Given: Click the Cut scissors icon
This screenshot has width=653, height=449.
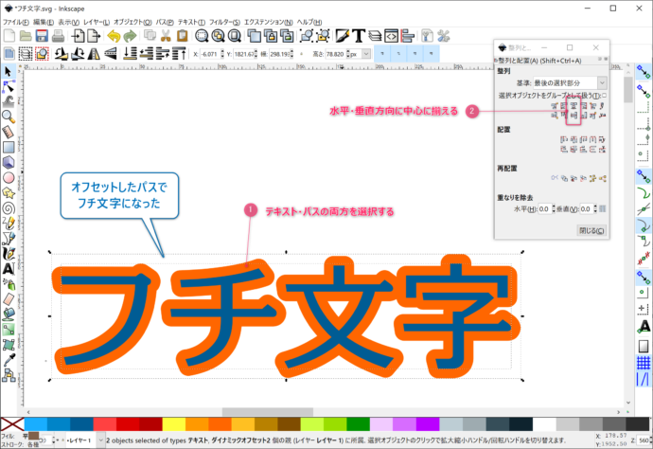Looking at the screenshot, I should [166, 36].
